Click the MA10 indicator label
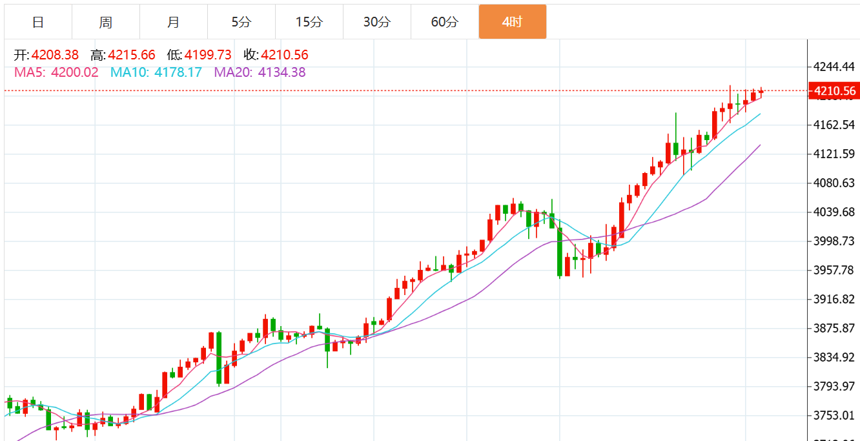Image resolution: width=860 pixels, height=441 pixels. (x=156, y=72)
